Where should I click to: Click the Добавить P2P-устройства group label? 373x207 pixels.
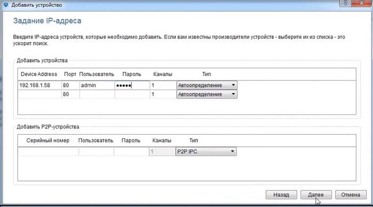click(48, 127)
